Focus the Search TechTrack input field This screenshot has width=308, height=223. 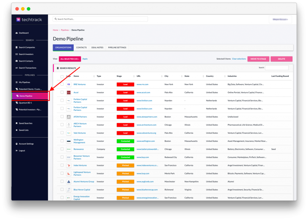coord(100,19)
